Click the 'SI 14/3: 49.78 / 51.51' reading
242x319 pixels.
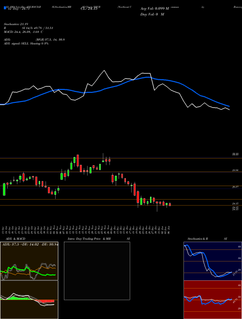(x=38, y=28)
